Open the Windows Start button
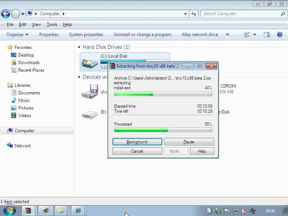The width and height of the screenshot is (288, 216). [10, 211]
